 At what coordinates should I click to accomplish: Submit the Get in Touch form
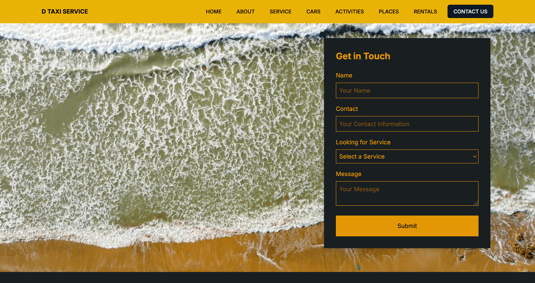[x=407, y=226]
